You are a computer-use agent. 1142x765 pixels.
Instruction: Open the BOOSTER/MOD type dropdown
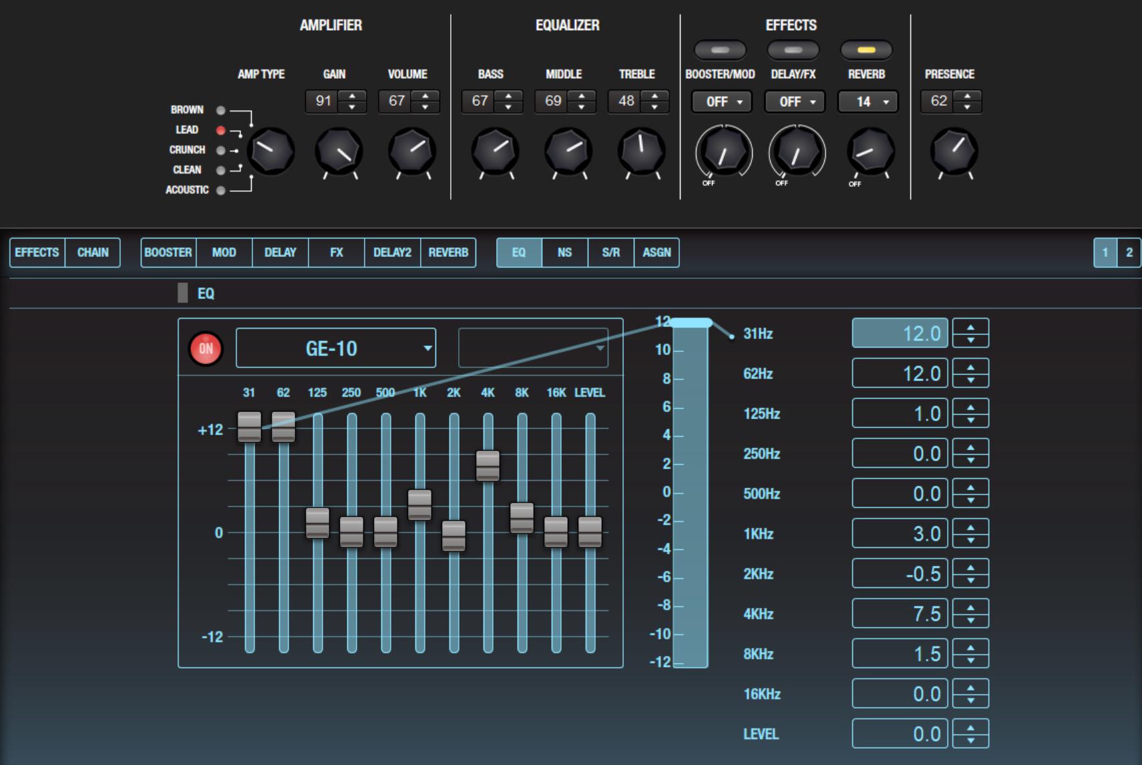pos(722,101)
